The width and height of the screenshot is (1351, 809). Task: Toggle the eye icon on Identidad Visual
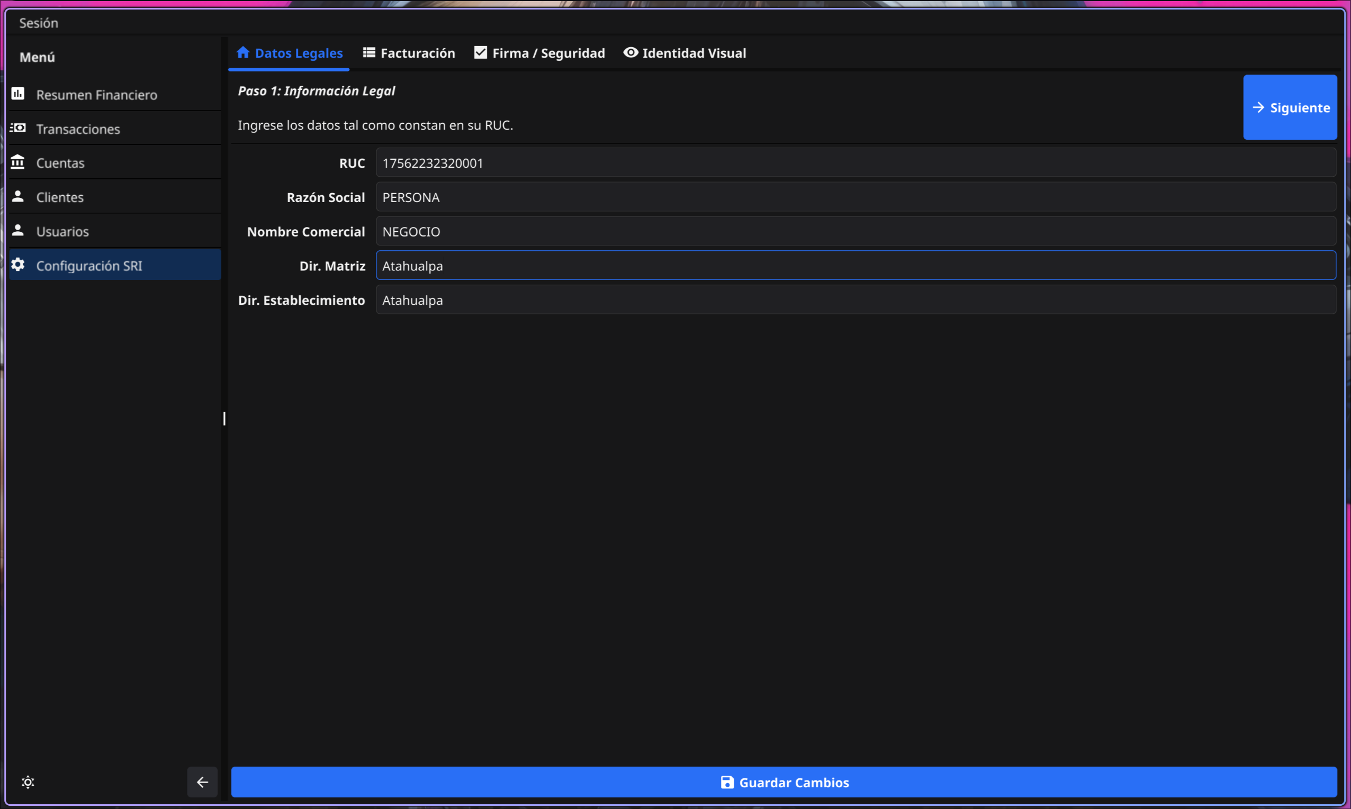(x=630, y=52)
